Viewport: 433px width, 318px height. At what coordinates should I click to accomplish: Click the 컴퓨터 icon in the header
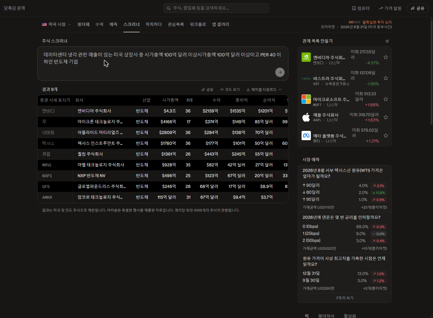point(354,8)
